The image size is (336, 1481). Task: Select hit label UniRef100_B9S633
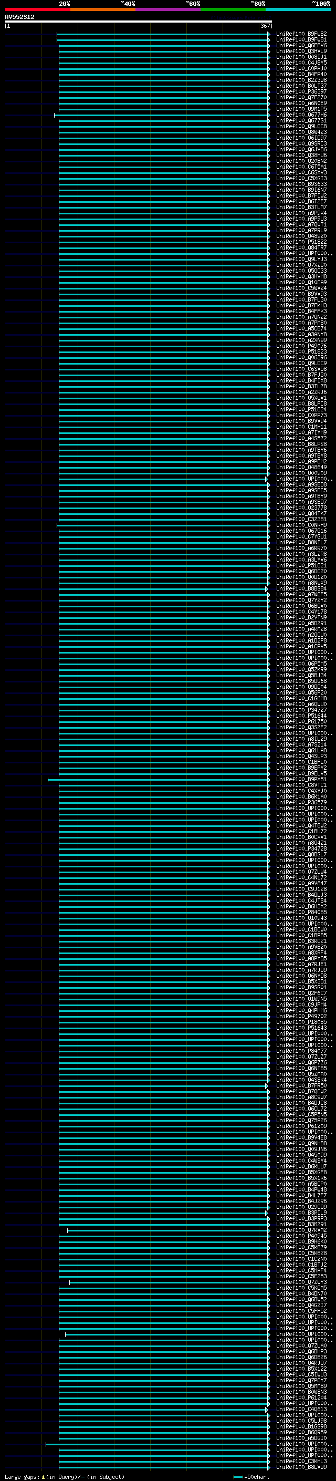(301, 184)
